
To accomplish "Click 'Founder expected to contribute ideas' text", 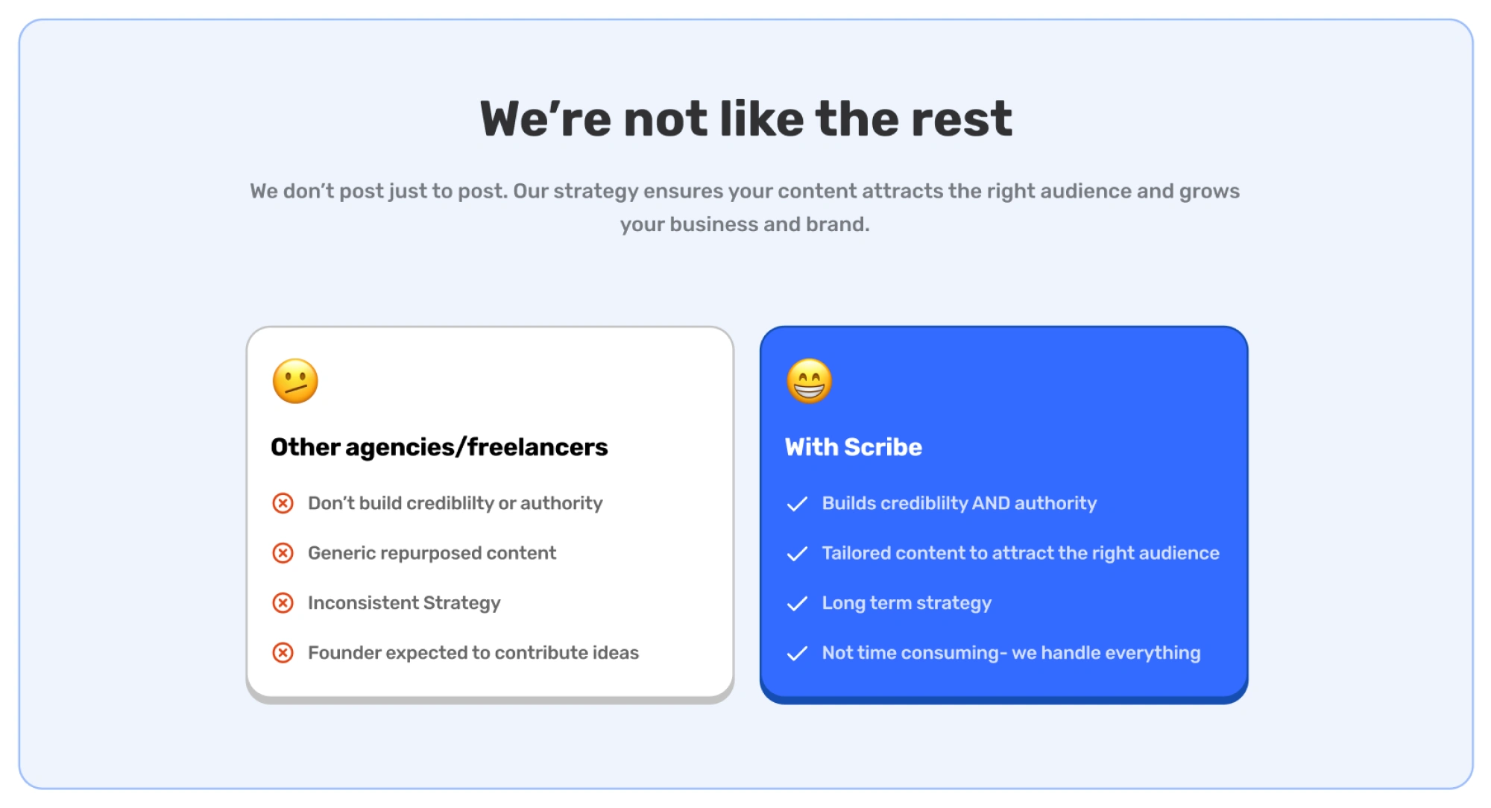I will tap(473, 653).
